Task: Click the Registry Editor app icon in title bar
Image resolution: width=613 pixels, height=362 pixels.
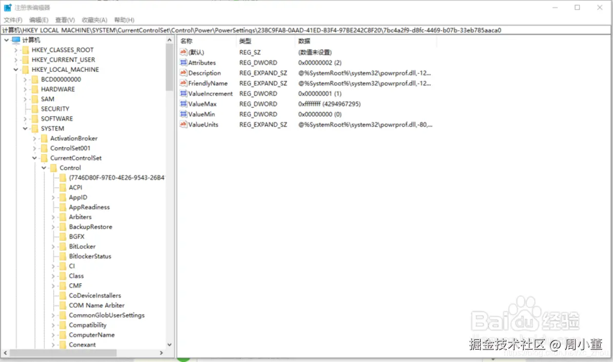Action: tap(7, 7)
